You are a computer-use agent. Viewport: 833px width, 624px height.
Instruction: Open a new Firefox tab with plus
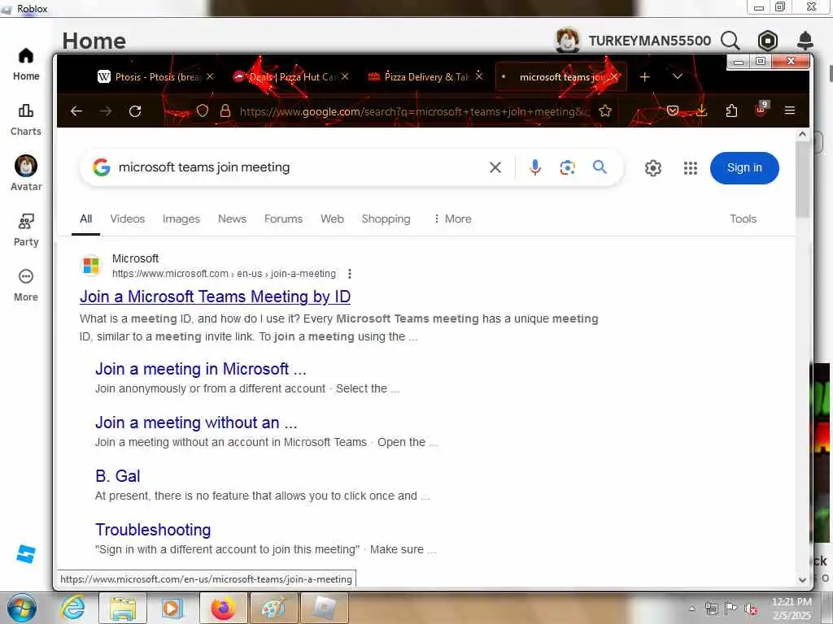644,77
